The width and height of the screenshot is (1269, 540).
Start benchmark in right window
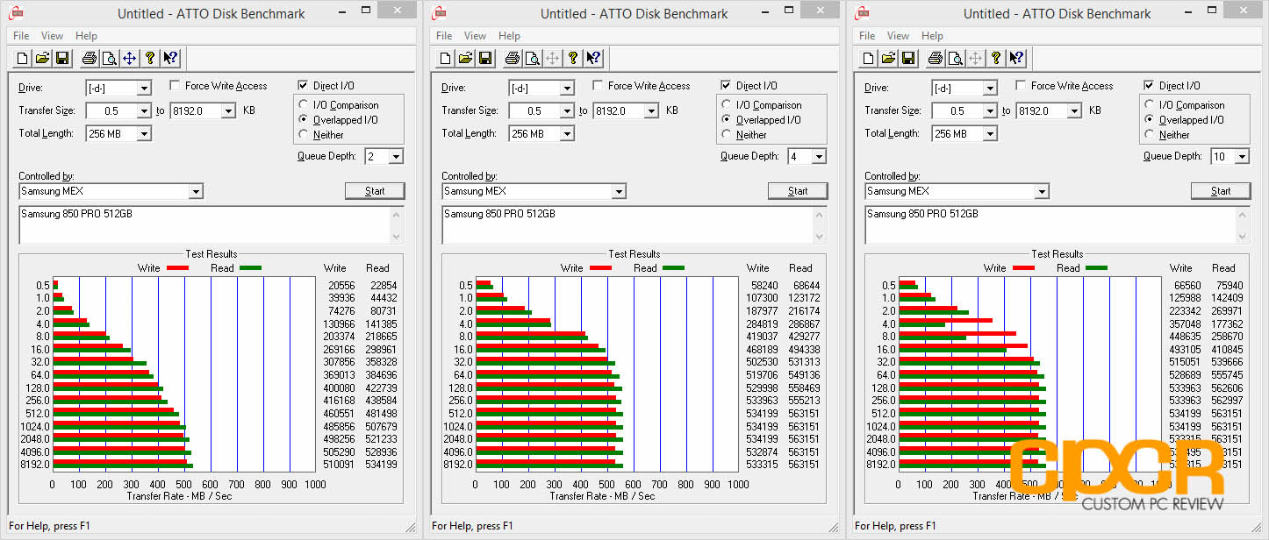[x=1221, y=191]
